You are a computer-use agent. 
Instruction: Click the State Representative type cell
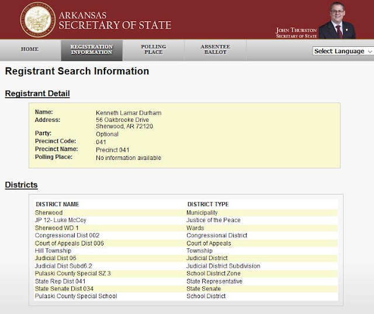[x=214, y=281]
